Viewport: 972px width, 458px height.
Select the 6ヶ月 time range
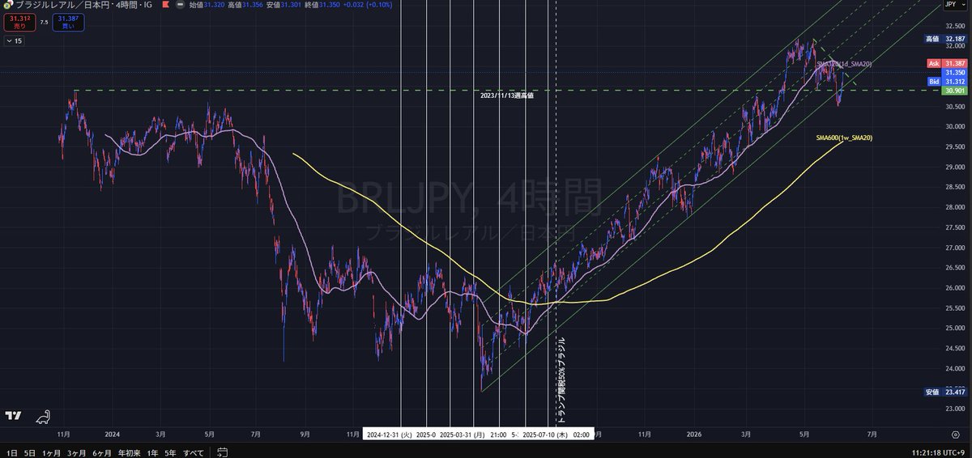[x=102, y=452]
